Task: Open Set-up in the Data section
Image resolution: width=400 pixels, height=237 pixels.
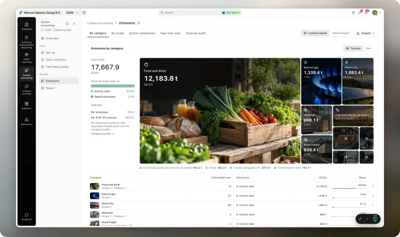Action: pos(59,53)
